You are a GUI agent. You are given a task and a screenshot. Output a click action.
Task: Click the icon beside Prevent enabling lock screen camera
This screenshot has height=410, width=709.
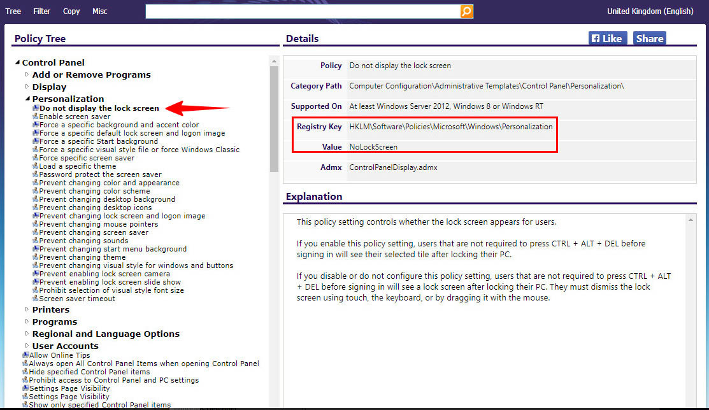[x=36, y=274]
